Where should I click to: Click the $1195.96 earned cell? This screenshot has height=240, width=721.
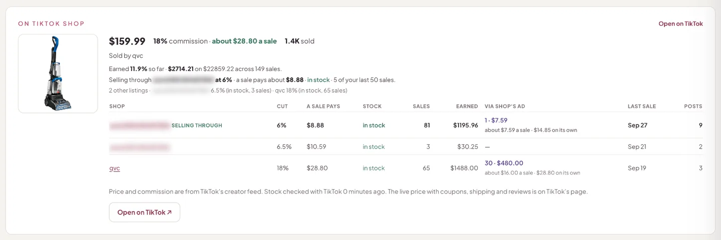[x=466, y=126]
